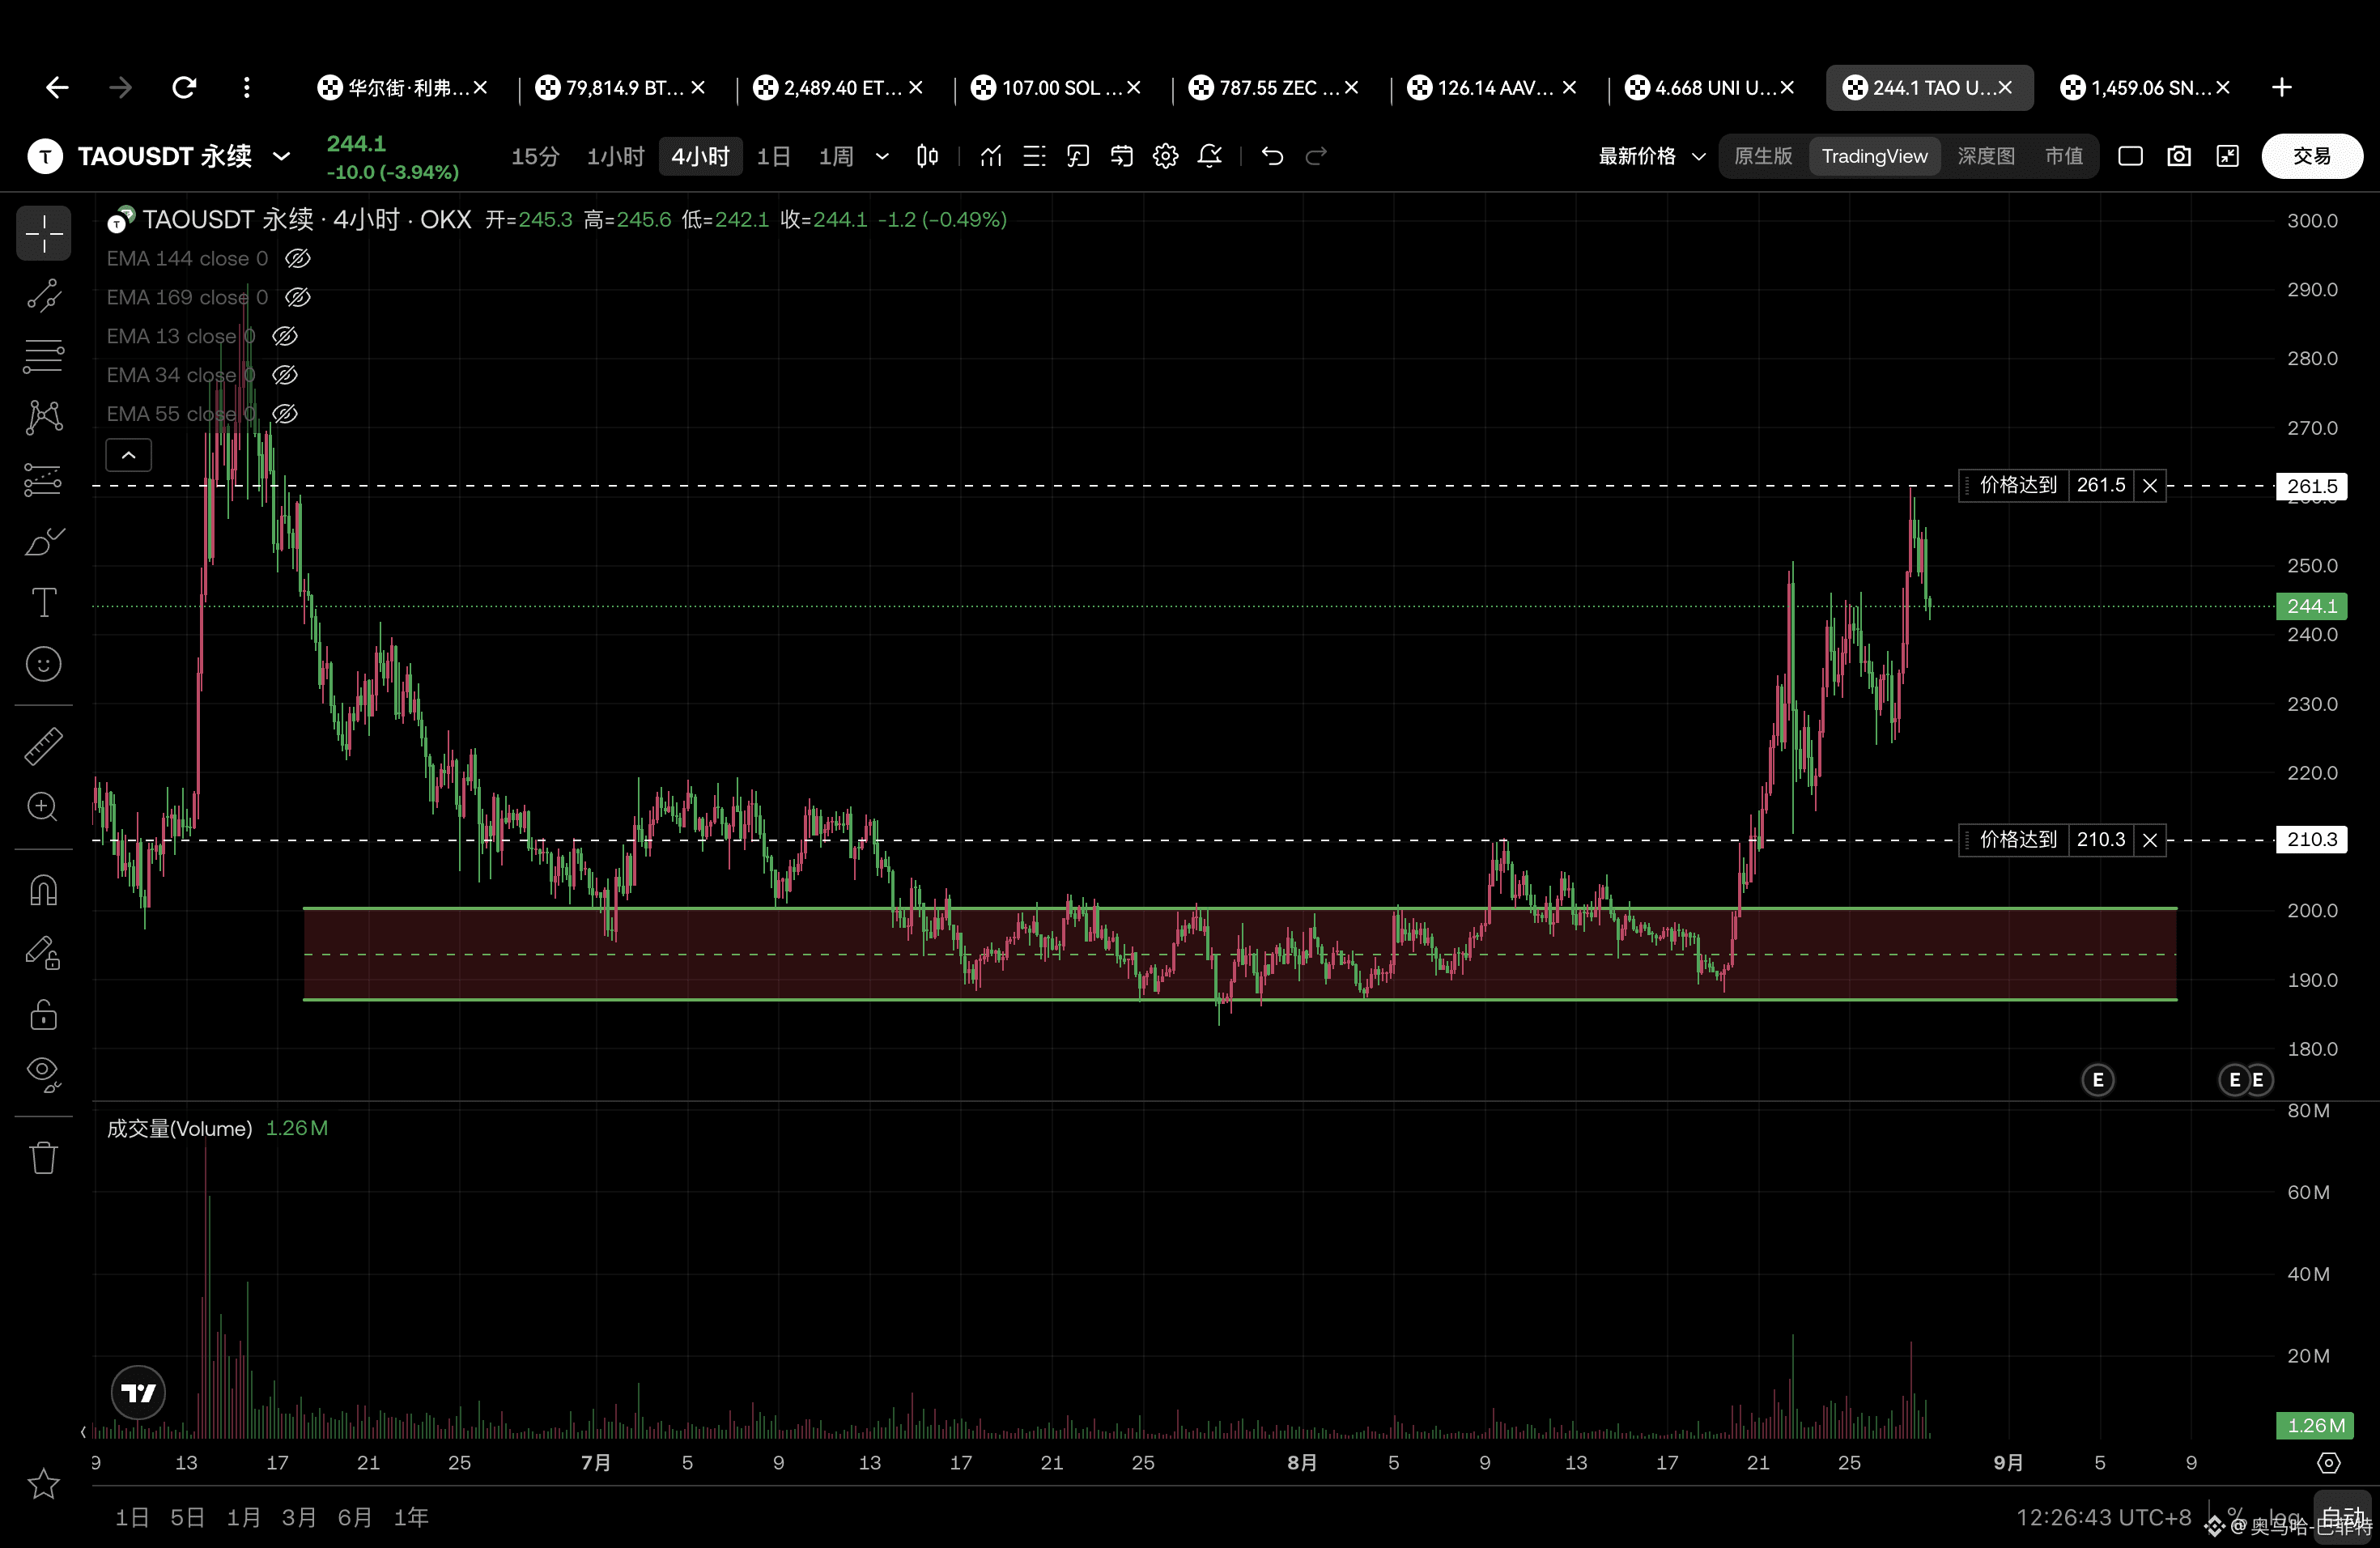Choose the trend line drawing tool
This screenshot has height=1548, width=2380.
point(43,295)
